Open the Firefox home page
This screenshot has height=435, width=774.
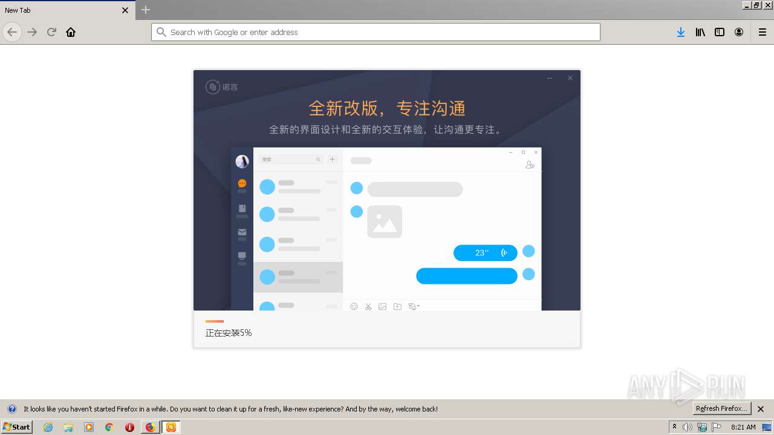point(71,32)
